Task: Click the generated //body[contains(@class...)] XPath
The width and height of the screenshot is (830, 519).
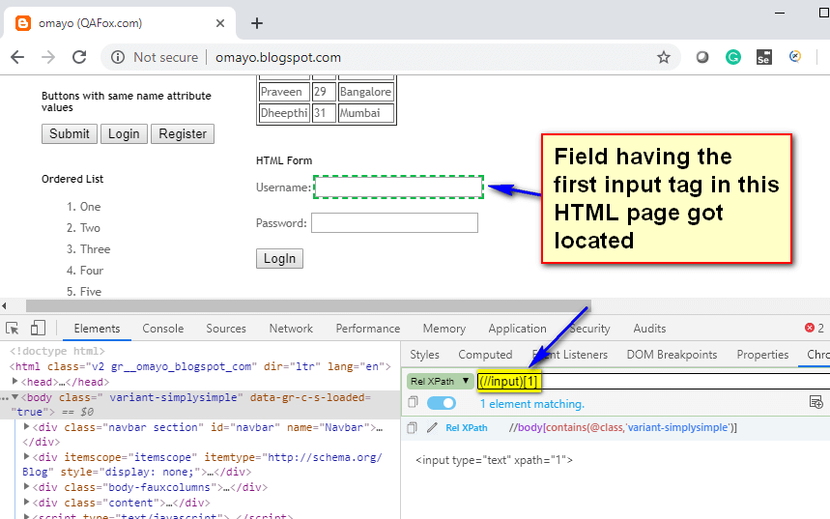Action: pyautogui.click(x=622, y=427)
